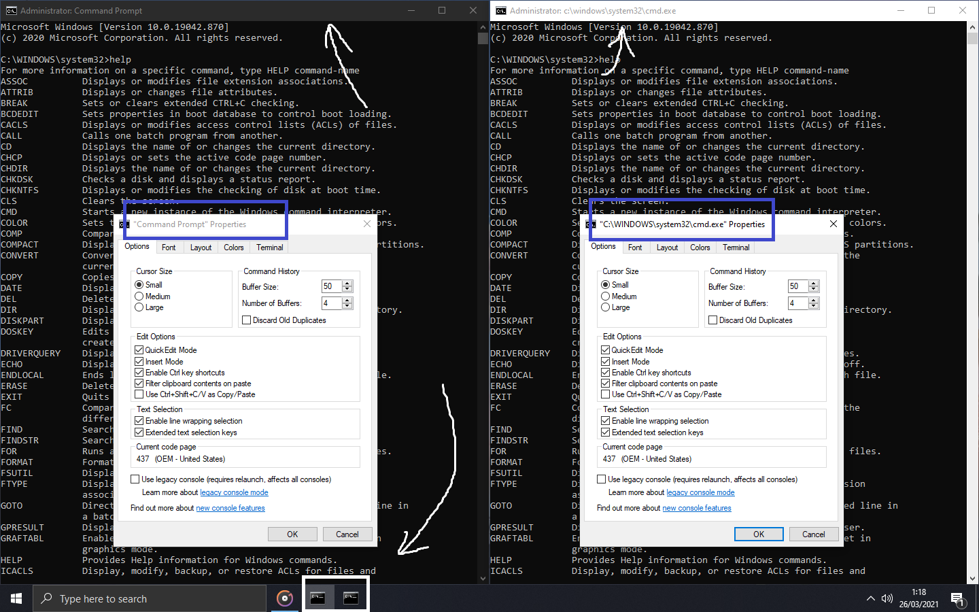Image resolution: width=979 pixels, height=612 pixels.
Task: Toggle Extended text selection keys, left dialog
Action: tap(139, 432)
